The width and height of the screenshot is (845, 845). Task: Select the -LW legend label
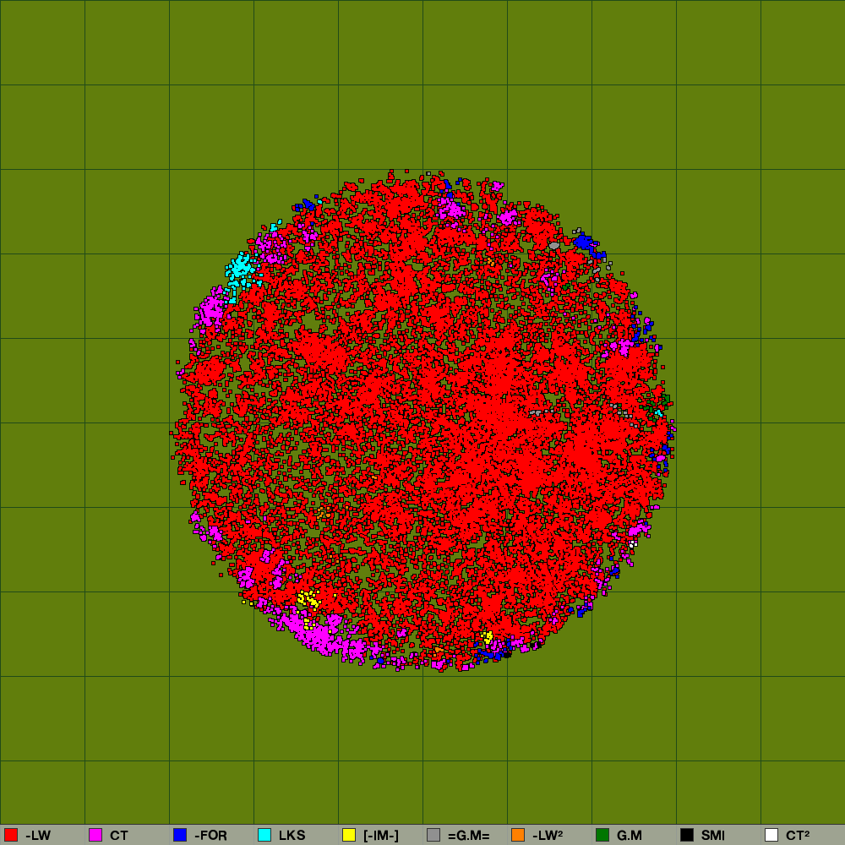[38, 836]
